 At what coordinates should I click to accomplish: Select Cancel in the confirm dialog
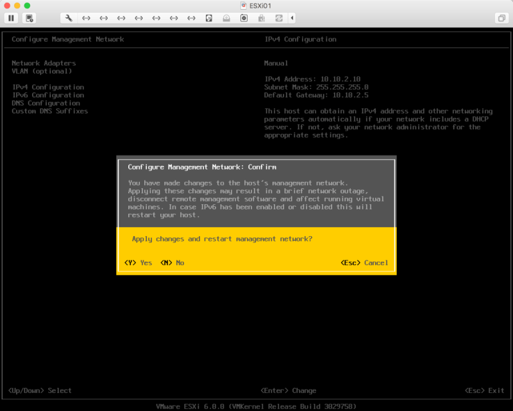[x=364, y=262]
